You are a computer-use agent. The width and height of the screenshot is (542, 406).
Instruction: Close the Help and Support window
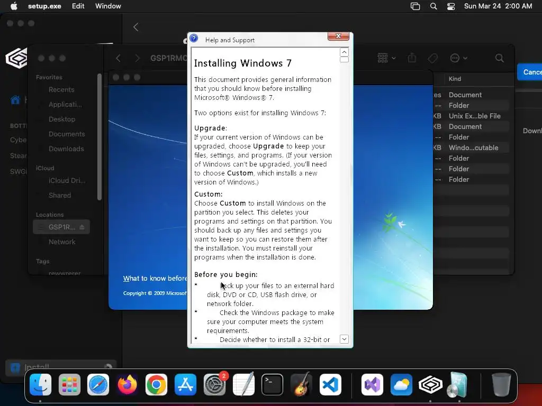coord(338,36)
